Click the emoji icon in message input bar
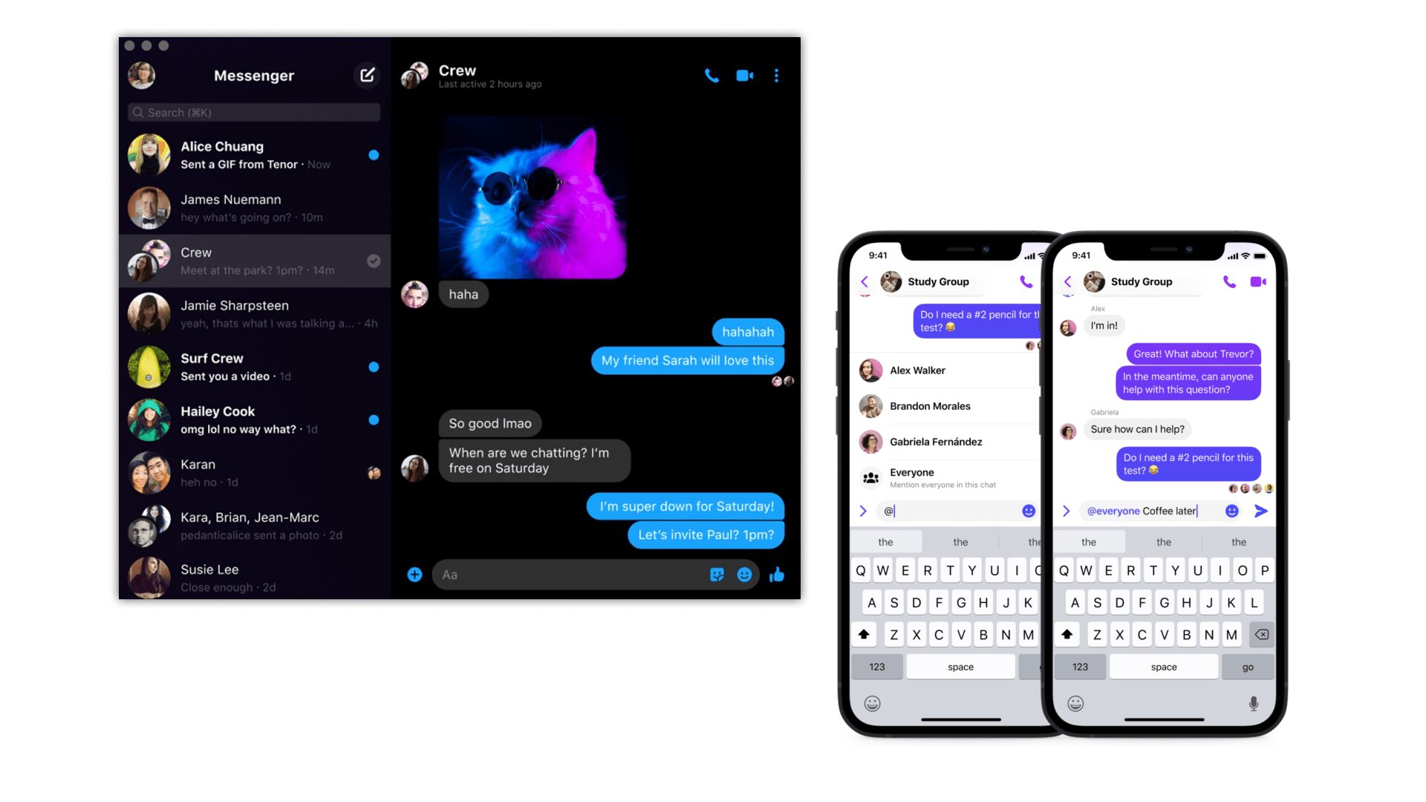This screenshot has height=802, width=1426. tap(746, 575)
